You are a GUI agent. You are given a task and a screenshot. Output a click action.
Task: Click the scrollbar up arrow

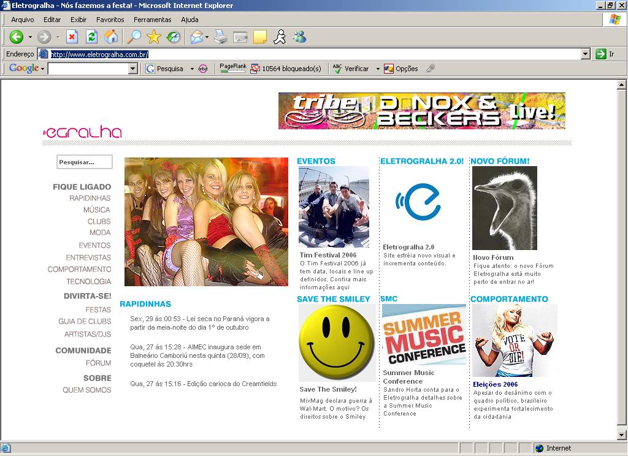click(622, 85)
